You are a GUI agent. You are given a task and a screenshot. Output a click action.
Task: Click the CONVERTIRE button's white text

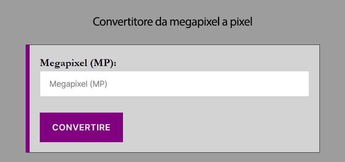click(x=81, y=127)
